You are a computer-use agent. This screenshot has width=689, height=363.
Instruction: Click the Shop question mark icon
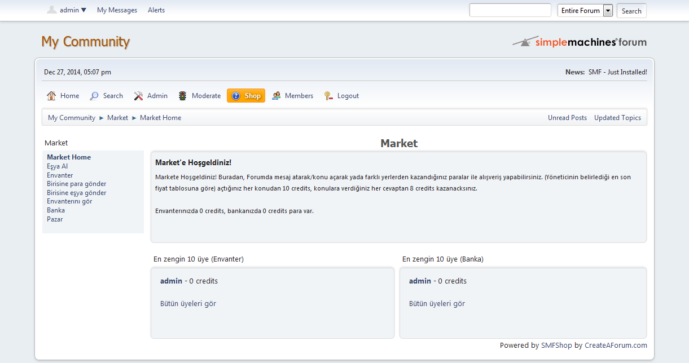pos(236,96)
